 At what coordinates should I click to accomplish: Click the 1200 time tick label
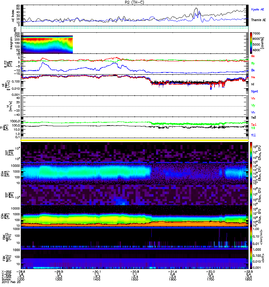click(20, 279)
